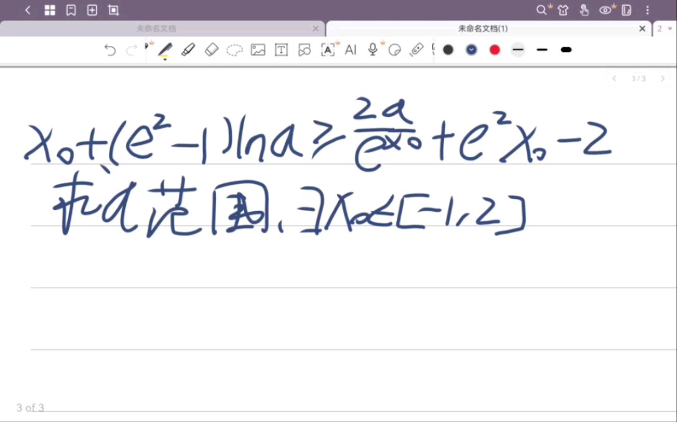Toggle handwriting-to-text conversion tool
This screenshot has width=677, height=422.
point(327,50)
